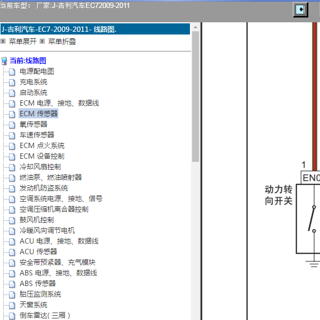Click page icon next to 启动系统

12,93
